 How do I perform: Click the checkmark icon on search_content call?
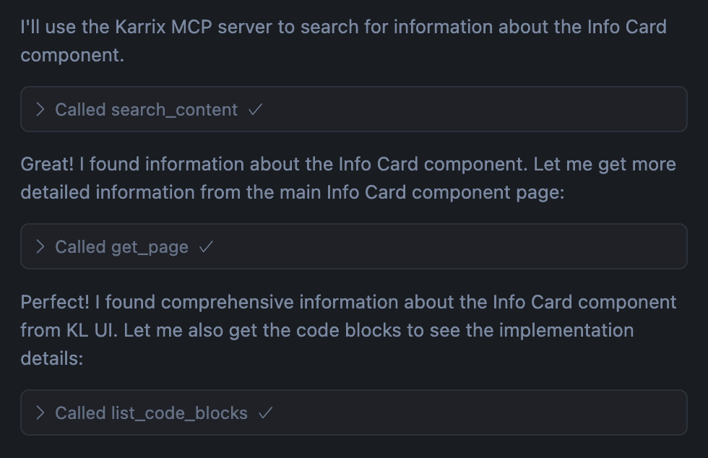coord(256,110)
